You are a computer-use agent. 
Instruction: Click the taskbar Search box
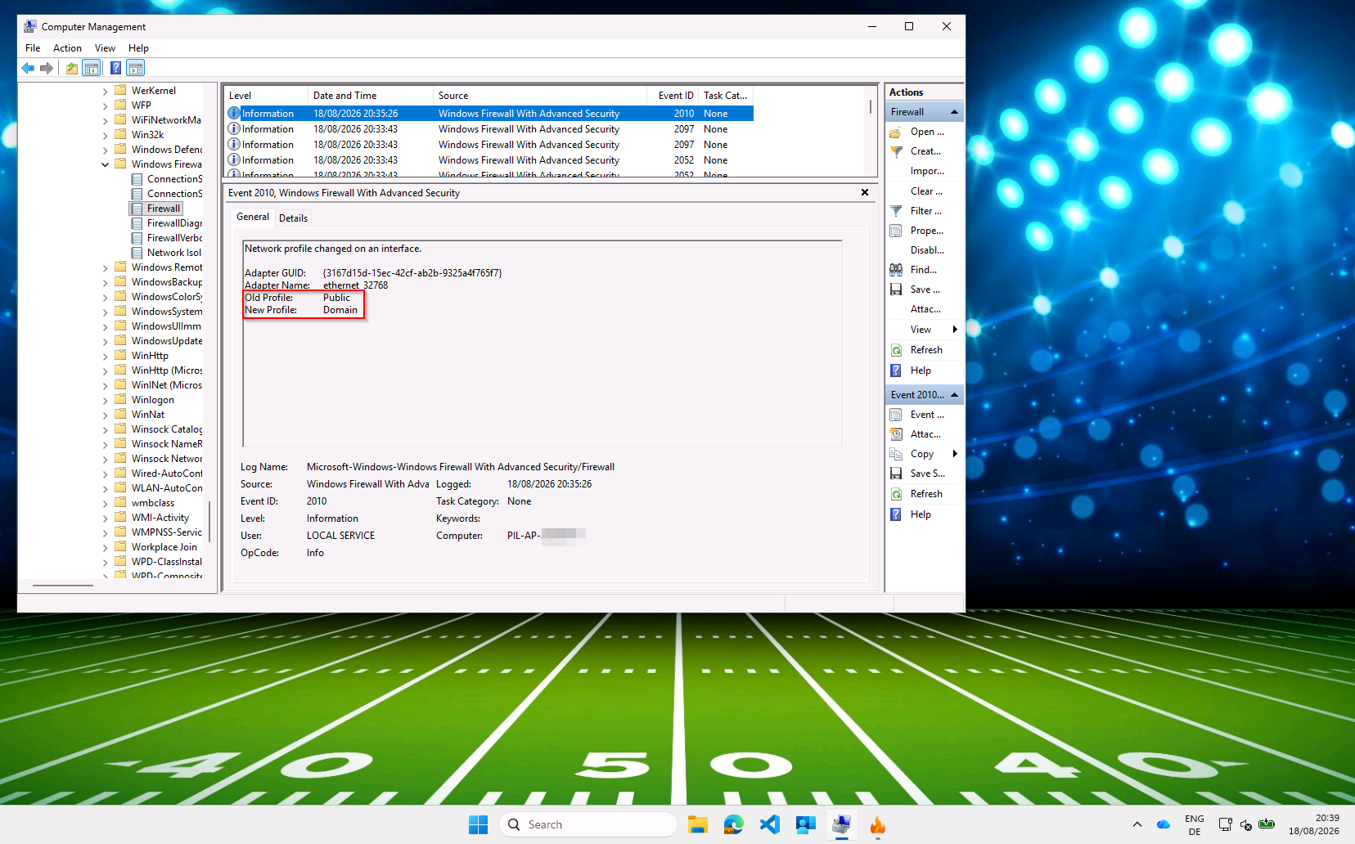pos(588,824)
